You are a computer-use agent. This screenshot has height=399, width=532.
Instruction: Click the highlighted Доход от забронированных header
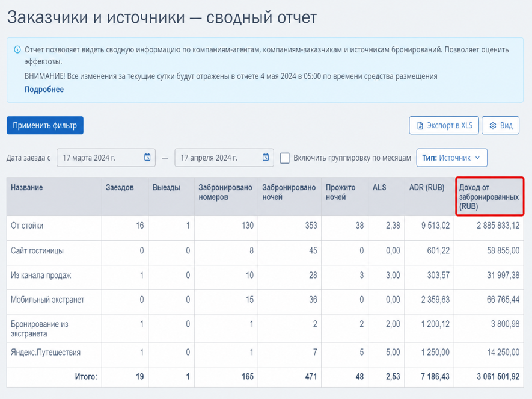(489, 197)
